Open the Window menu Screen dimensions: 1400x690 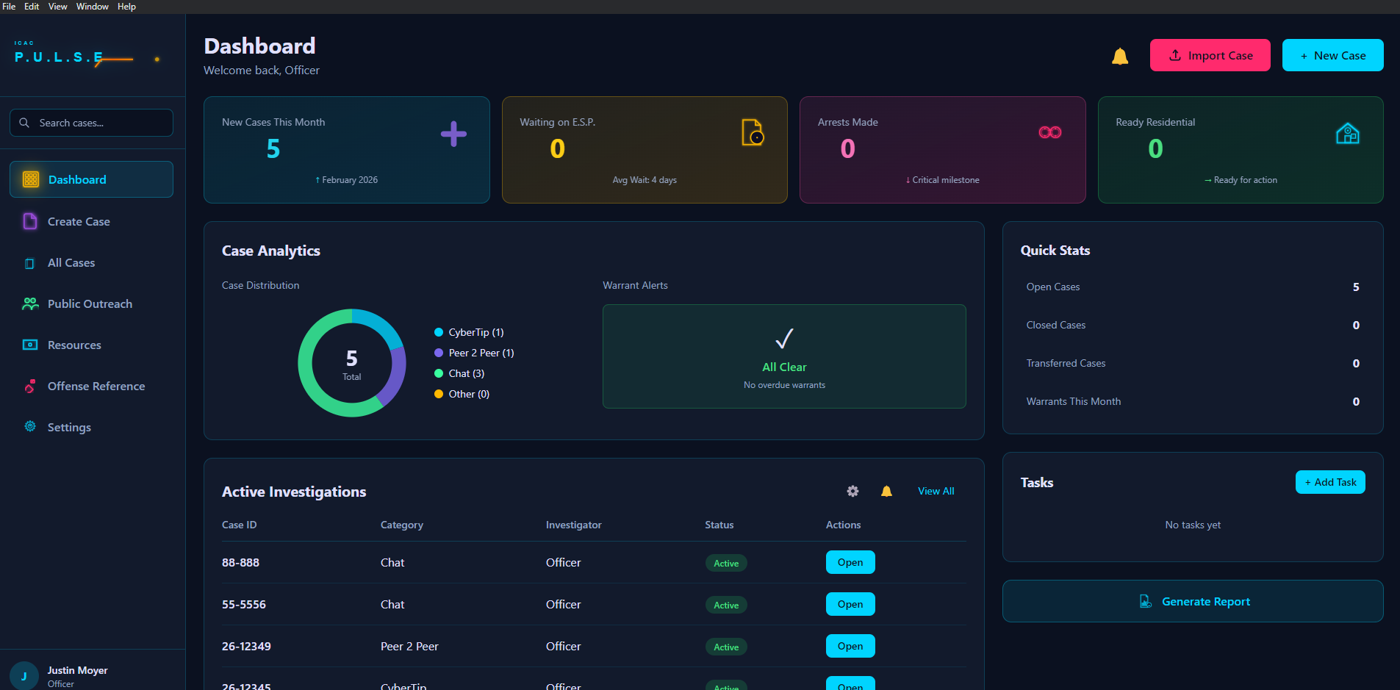click(x=93, y=7)
